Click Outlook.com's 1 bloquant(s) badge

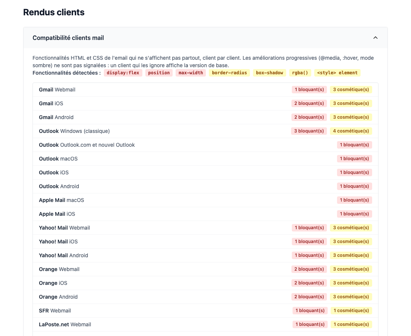point(354,145)
